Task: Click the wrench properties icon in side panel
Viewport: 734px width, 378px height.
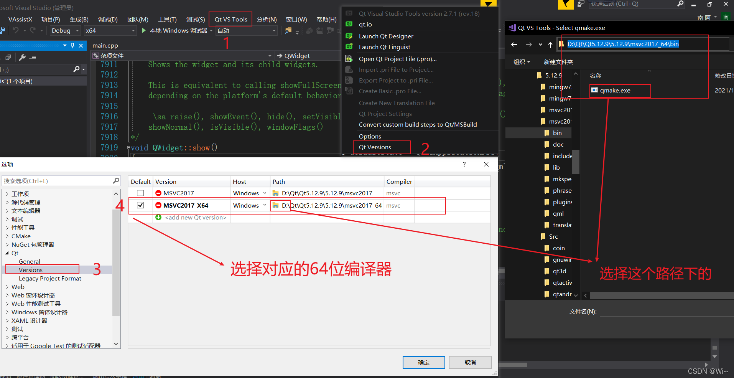Action: point(22,57)
